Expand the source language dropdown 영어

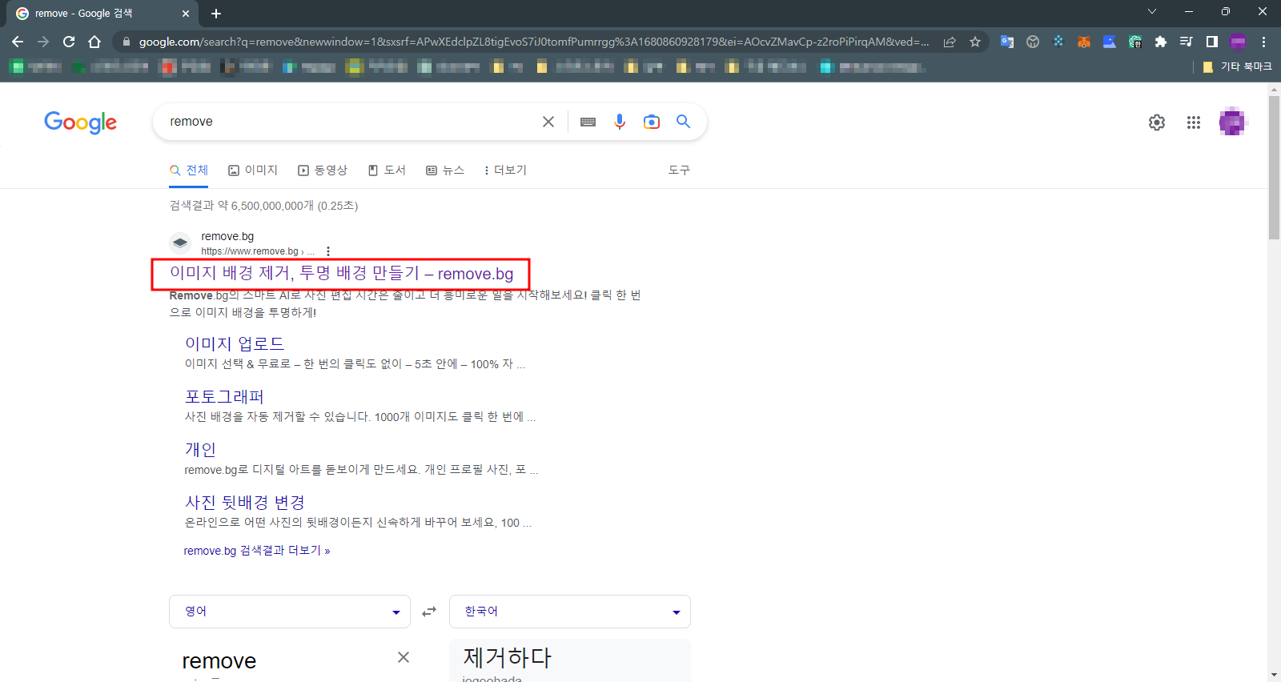pos(290,612)
